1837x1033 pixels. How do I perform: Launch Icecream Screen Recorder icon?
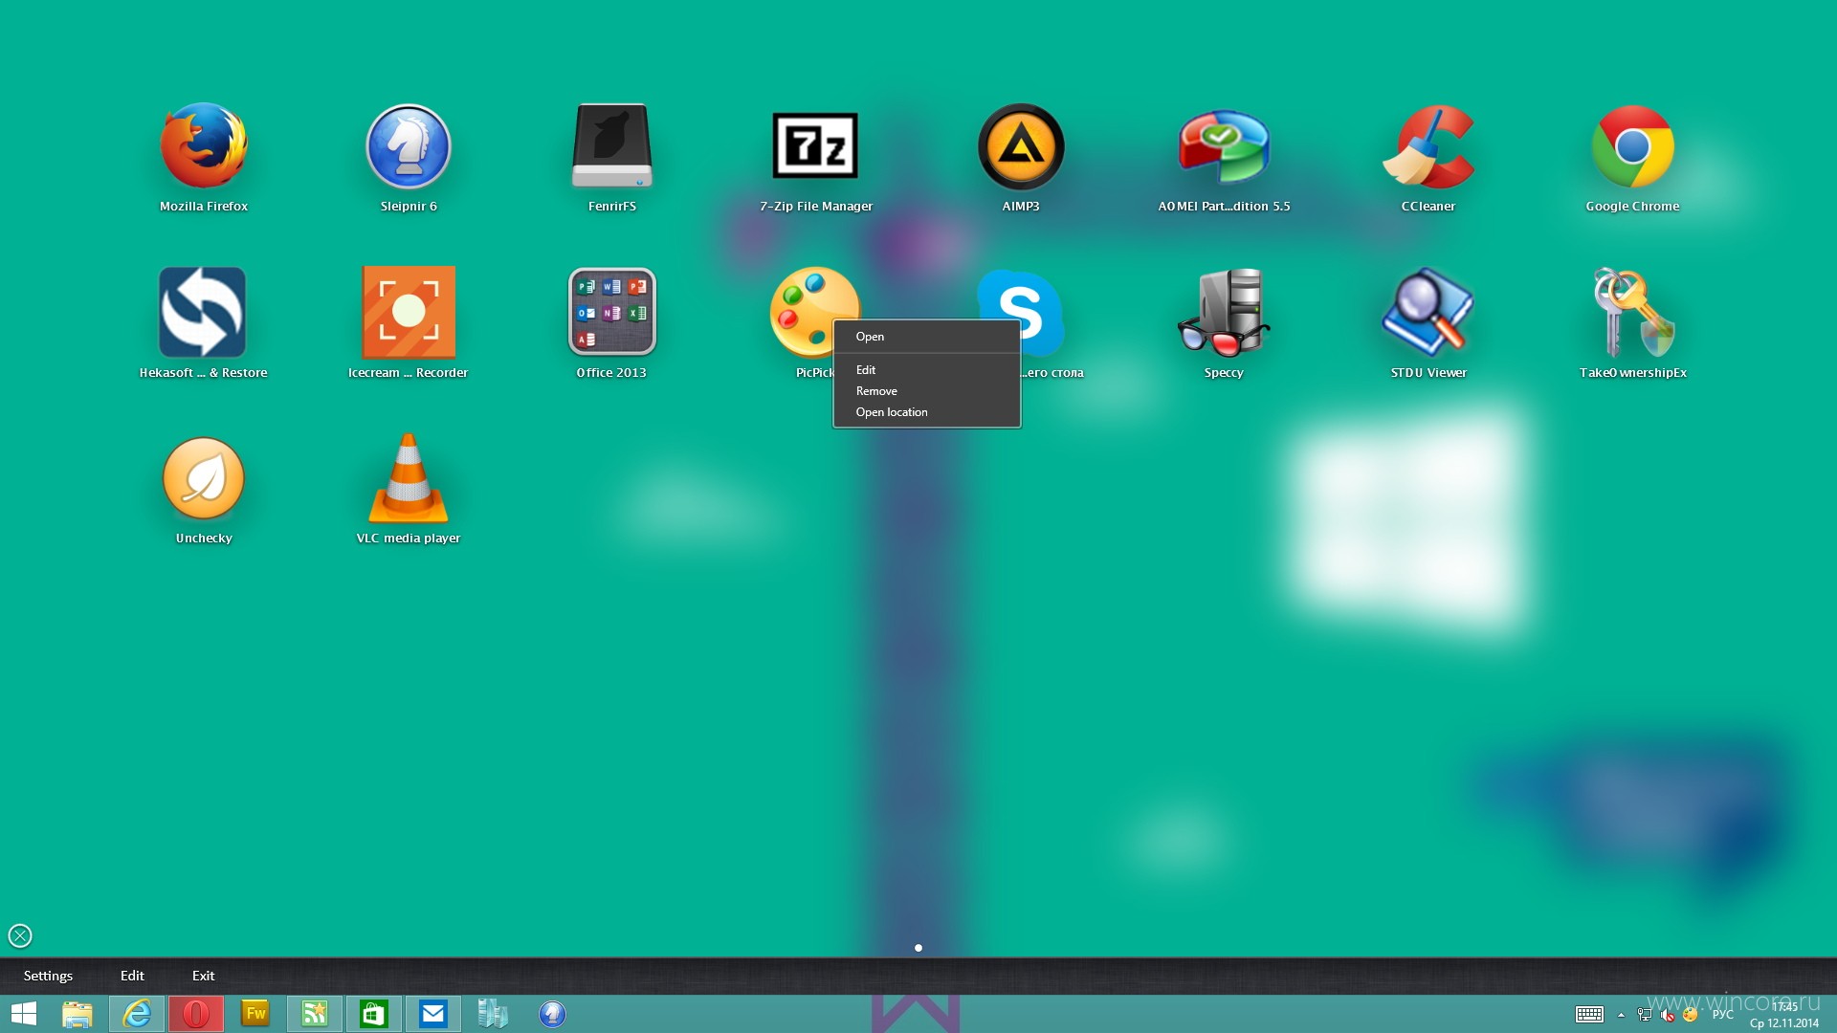409,312
